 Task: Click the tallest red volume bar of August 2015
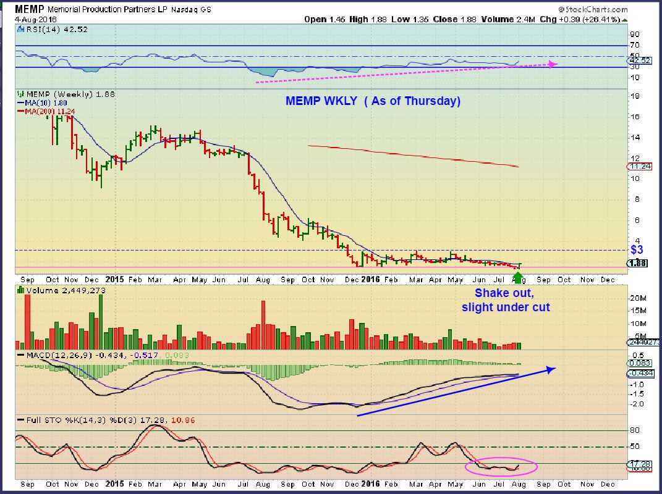coord(263,325)
